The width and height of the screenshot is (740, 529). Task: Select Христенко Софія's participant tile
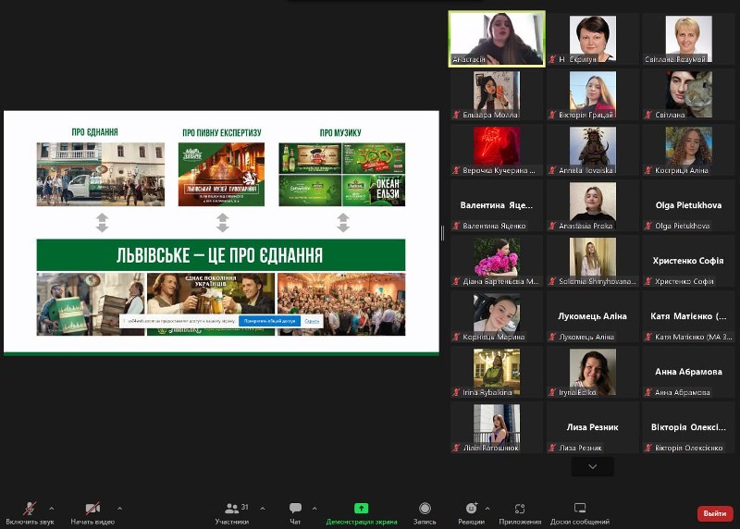(x=688, y=261)
